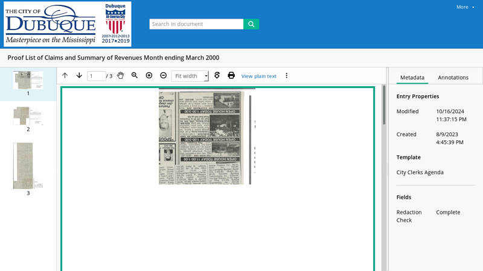Go to next page using the down arrow
Image resolution: width=483 pixels, height=271 pixels.
click(x=79, y=76)
